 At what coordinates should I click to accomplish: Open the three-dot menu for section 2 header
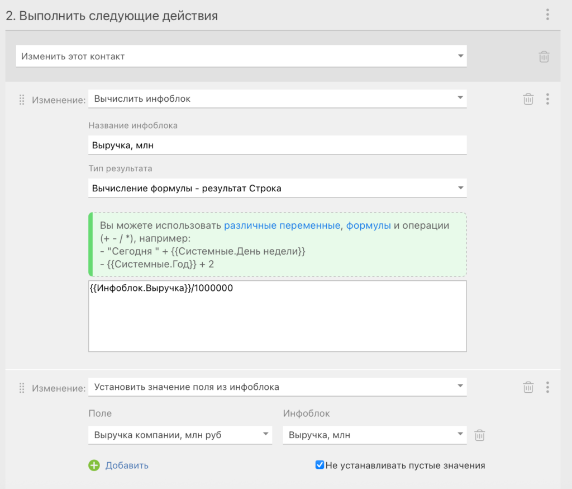click(x=547, y=15)
